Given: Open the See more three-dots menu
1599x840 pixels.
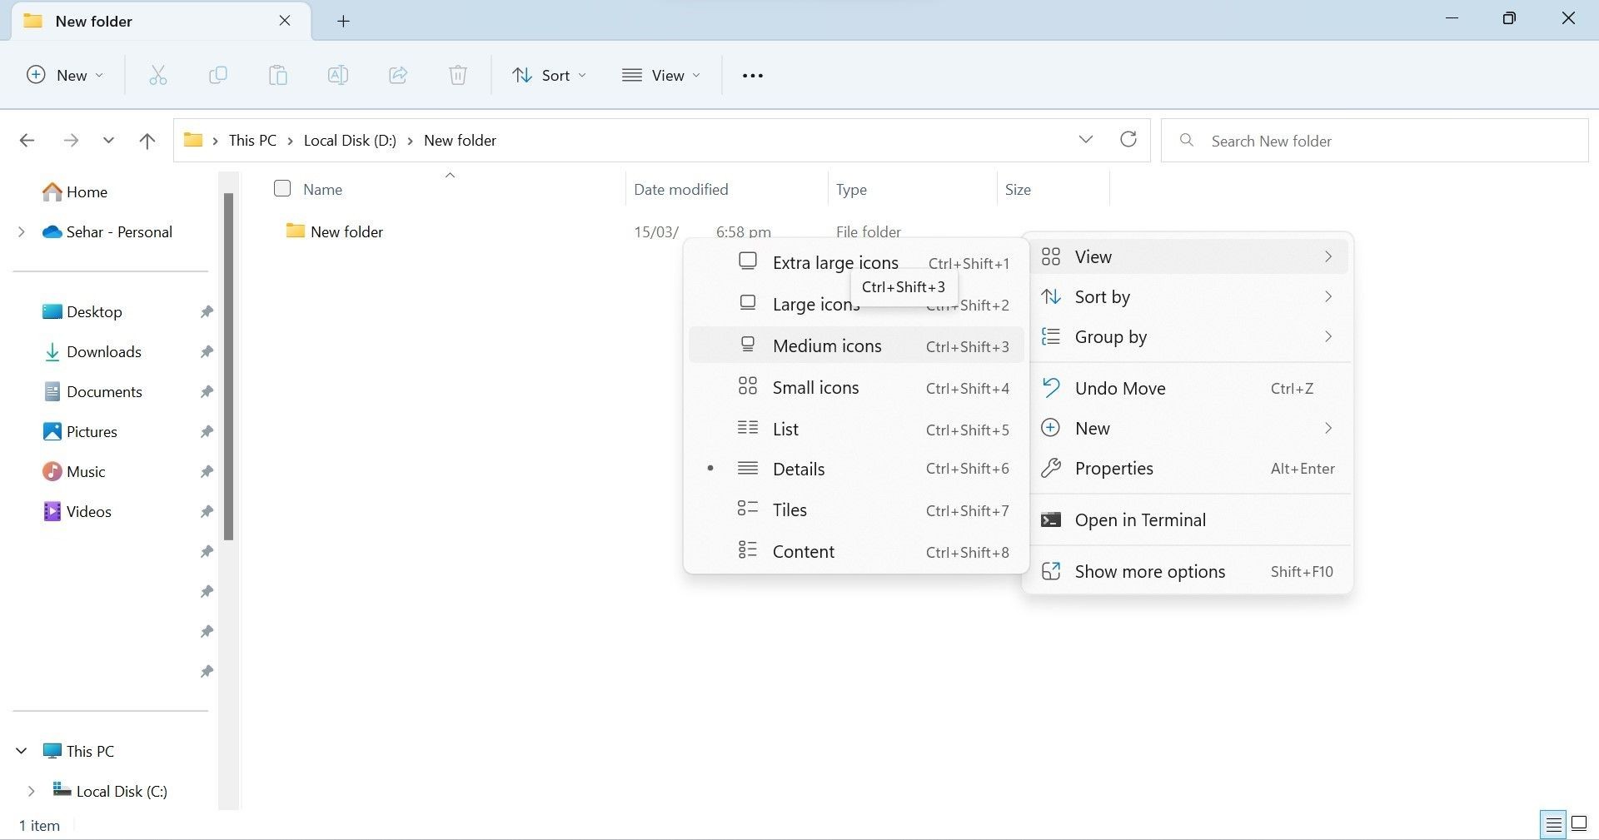Looking at the screenshot, I should pyautogui.click(x=752, y=75).
